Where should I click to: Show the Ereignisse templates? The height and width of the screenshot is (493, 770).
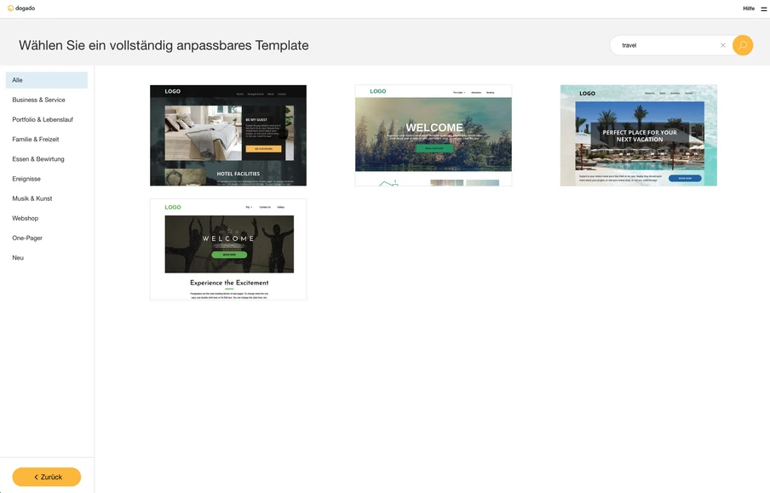(26, 179)
